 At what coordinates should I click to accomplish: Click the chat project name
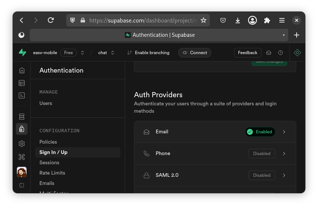[102, 53]
